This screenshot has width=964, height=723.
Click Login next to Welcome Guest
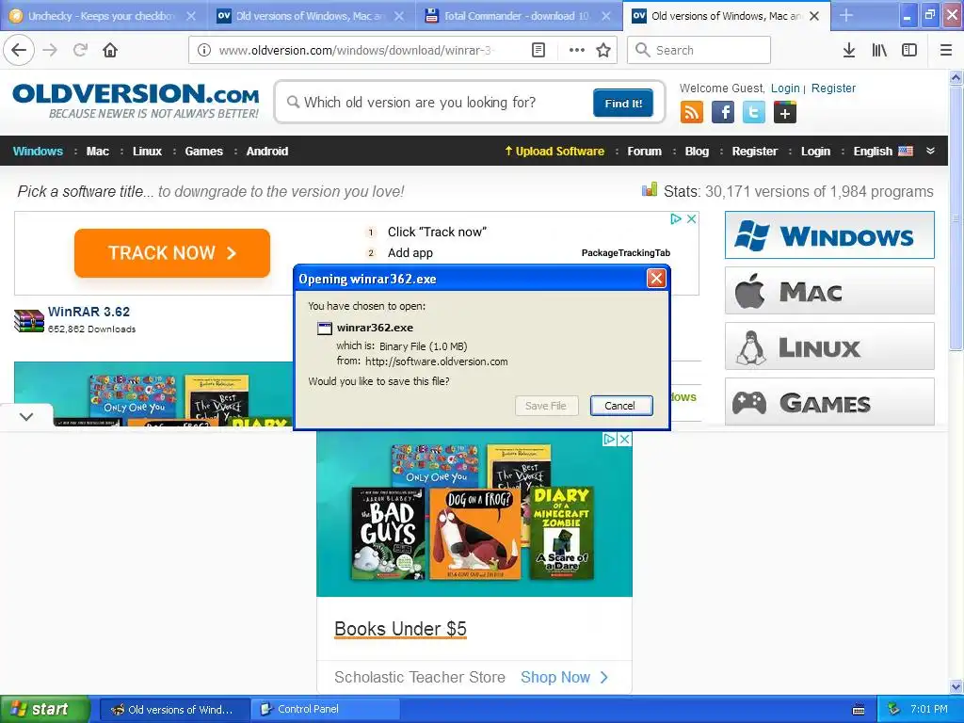[785, 88]
